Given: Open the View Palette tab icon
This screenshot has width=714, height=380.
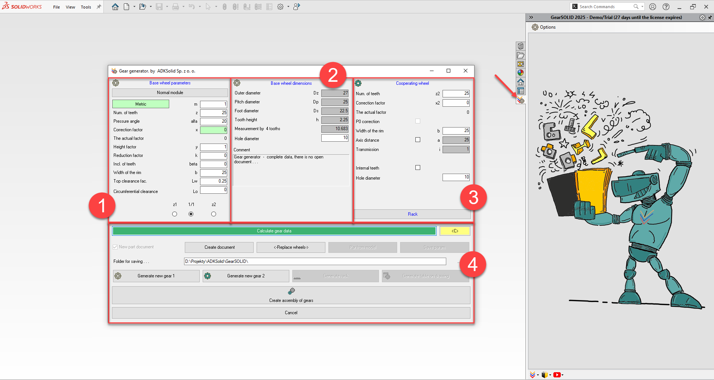Looking at the screenshot, I should coord(521,64).
